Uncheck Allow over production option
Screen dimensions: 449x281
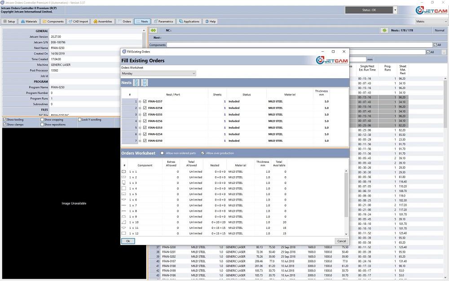[202, 153]
